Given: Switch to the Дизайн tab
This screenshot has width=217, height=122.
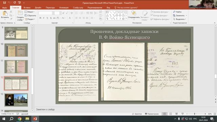Looking at the screenshot, I should 38,7.
